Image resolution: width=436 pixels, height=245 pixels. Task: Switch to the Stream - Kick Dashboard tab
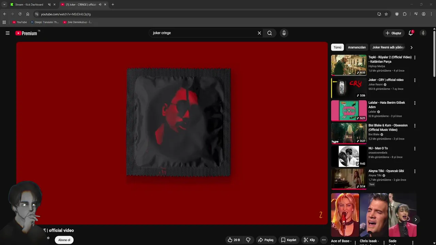29,4
